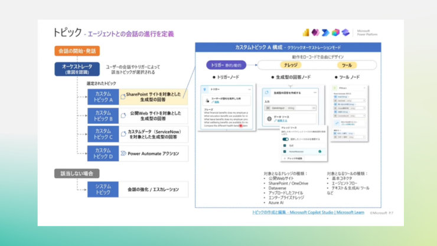Click the Dataverse bullet item
Viewport: 437px width, 246px height.
[x=277, y=188]
